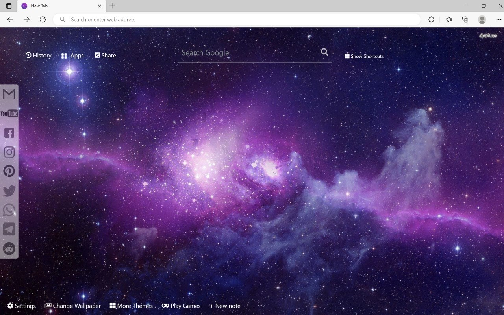Open YouTube from the sidebar

point(9,113)
